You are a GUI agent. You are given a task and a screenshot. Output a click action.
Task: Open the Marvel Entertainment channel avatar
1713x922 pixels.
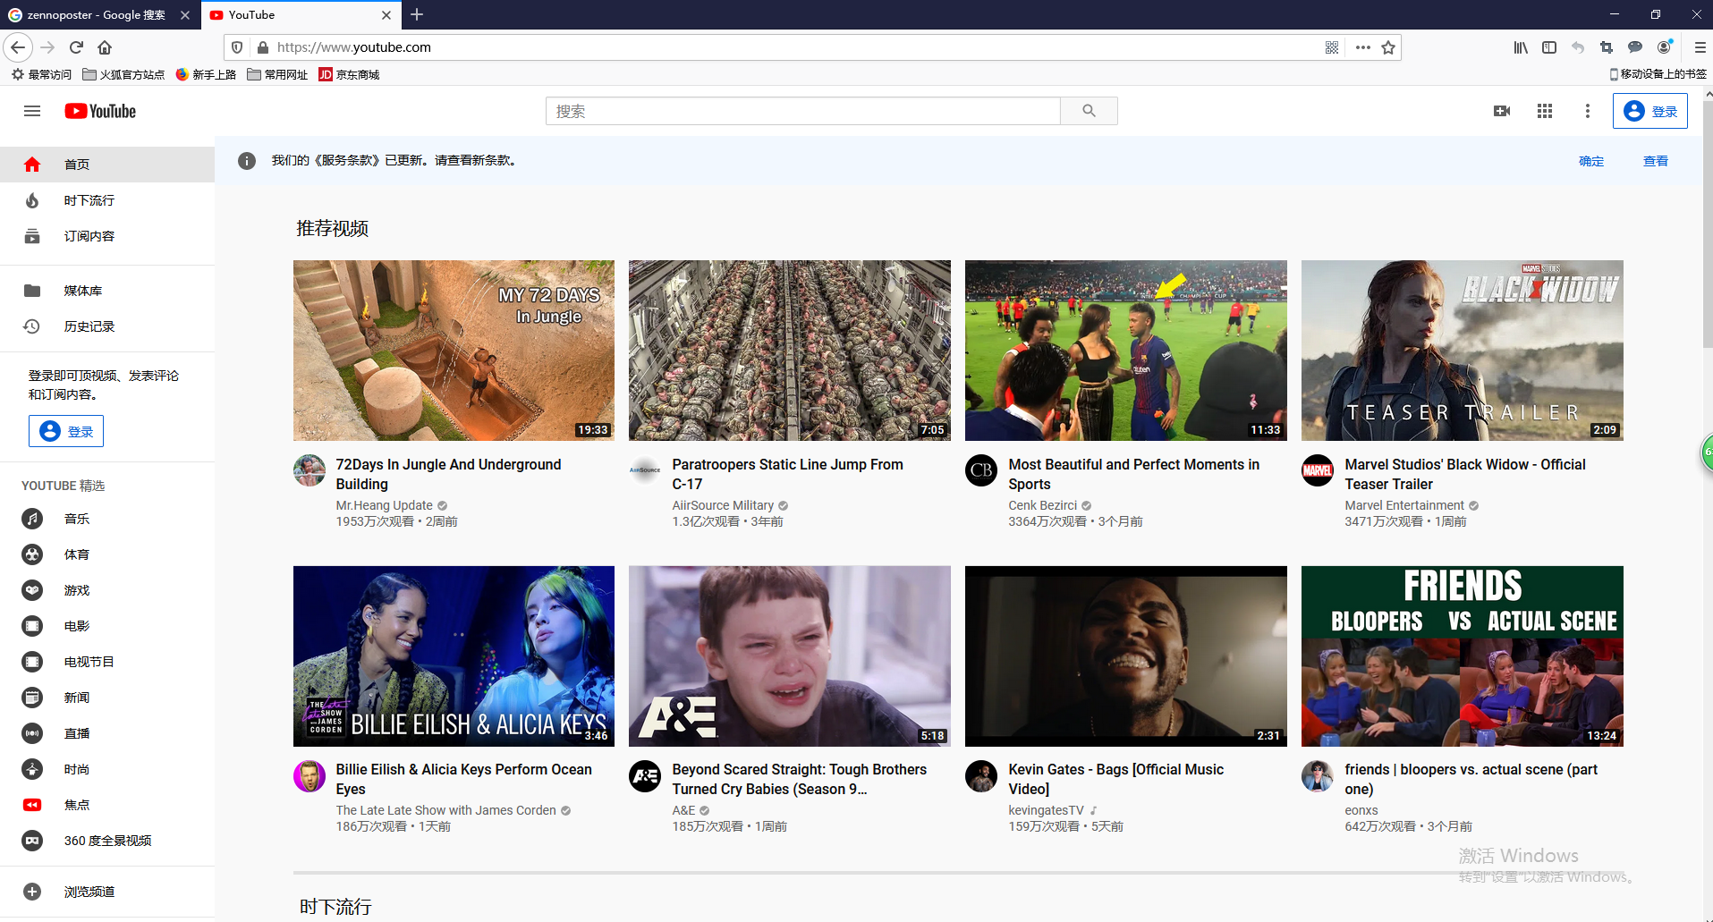pos(1318,470)
